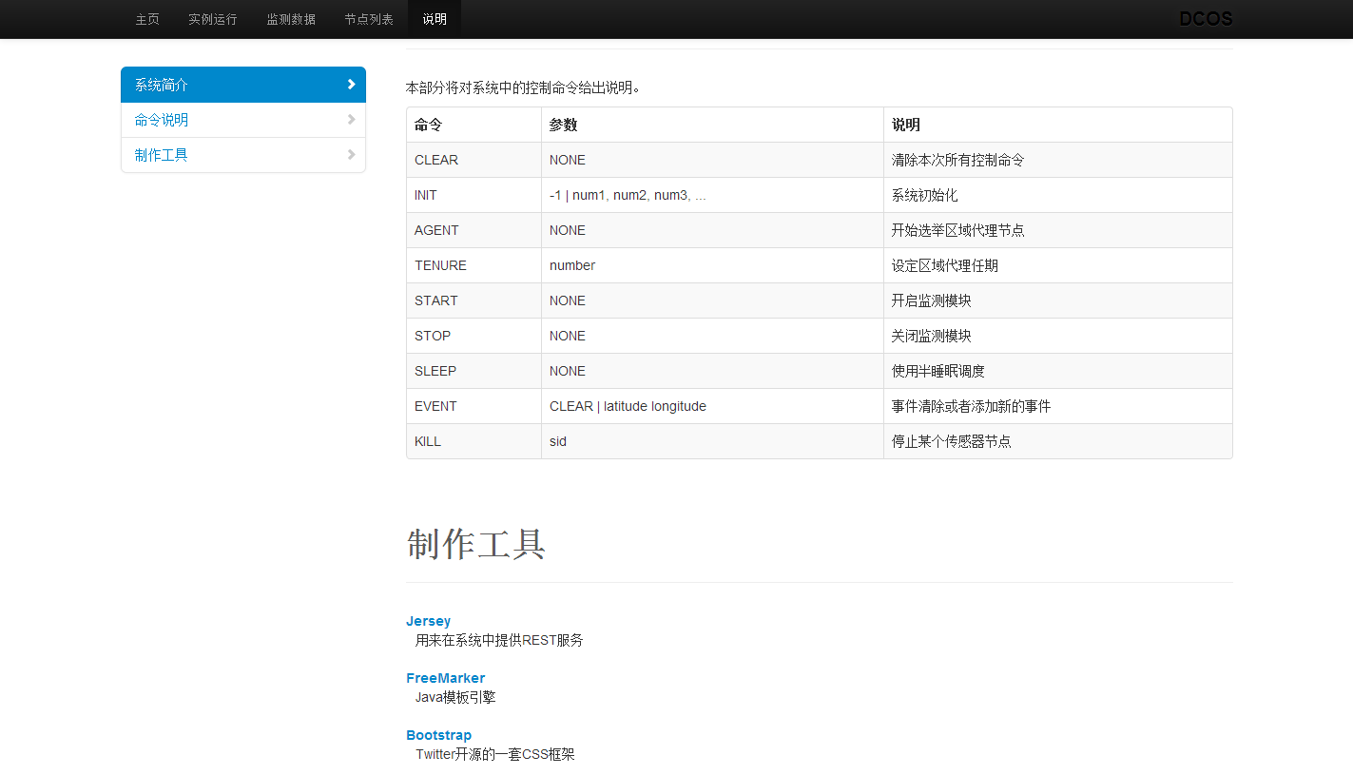The width and height of the screenshot is (1353, 775).
Task: Click the DCOS brand logo
Action: (x=1206, y=19)
